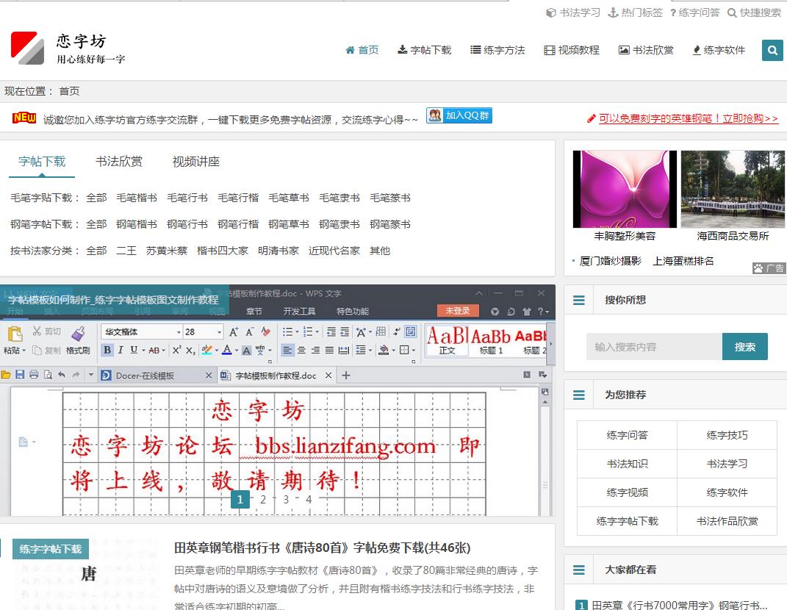This screenshot has width=787, height=610.
Task: Click the menu icon beside 为您推荐
Action: pyautogui.click(x=579, y=395)
